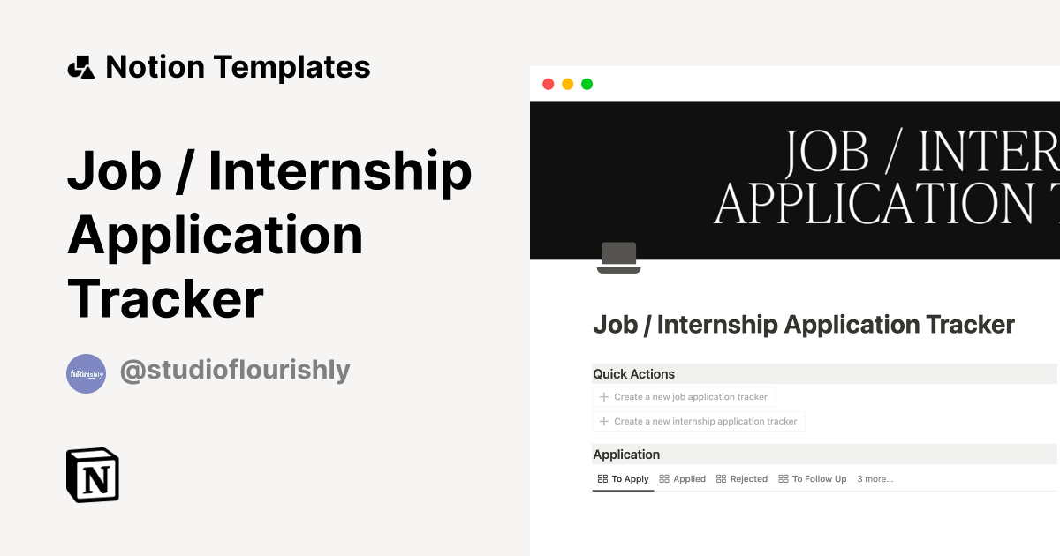Image resolution: width=1060 pixels, height=556 pixels.
Task: Expand the 3 more views list
Action: 874,478
